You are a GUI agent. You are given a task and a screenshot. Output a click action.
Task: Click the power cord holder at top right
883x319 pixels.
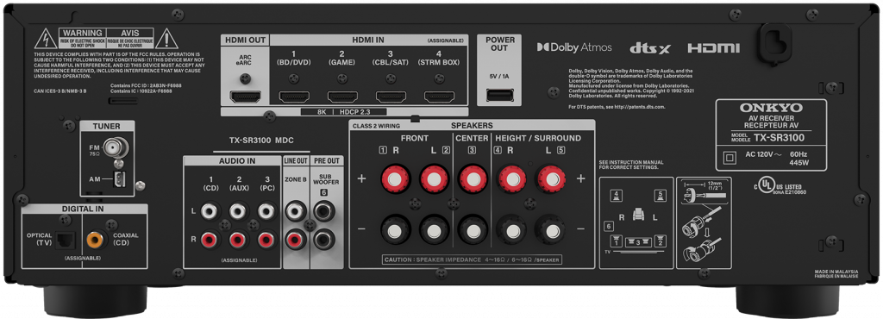click(775, 44)
